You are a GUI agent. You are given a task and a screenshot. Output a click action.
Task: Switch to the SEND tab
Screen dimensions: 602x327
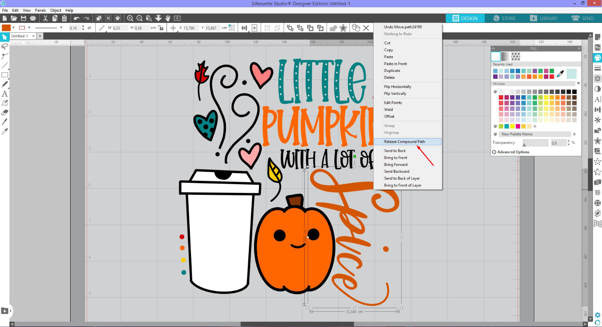tap(582, 18)
